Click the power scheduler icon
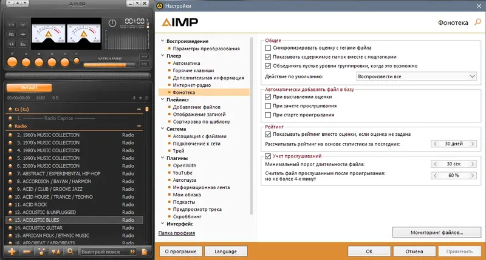The width and height of the screenshot is (486, 260). point(112,23)
